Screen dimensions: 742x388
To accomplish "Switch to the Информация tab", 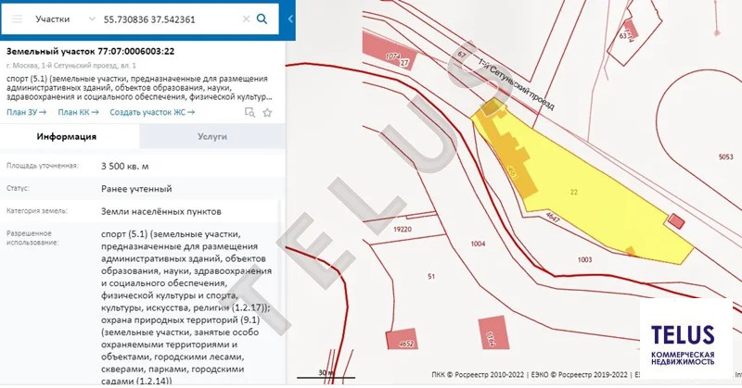I will point(67,136).
